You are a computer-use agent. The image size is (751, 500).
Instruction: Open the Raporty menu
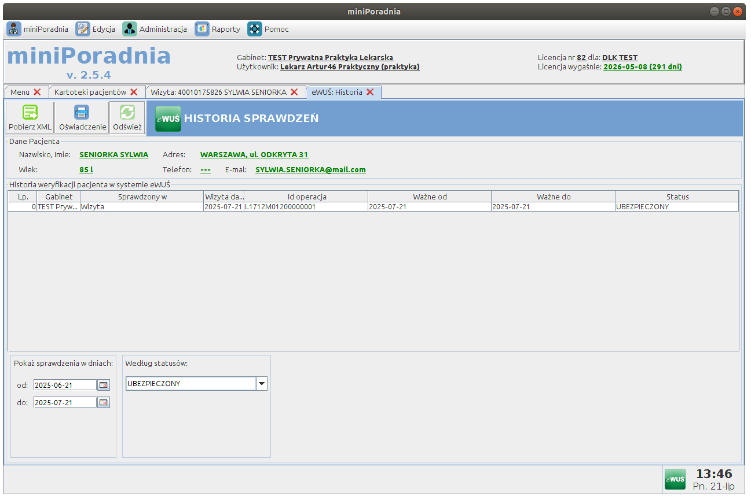[218, 29]
